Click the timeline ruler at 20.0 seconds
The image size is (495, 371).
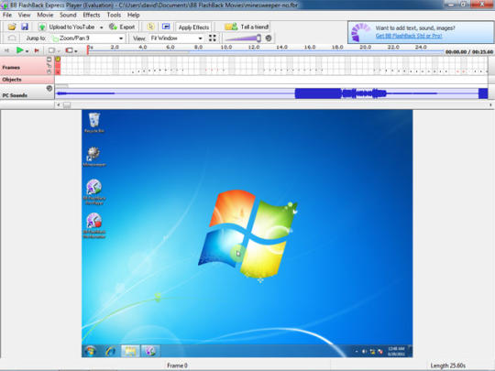coord(365,48)
